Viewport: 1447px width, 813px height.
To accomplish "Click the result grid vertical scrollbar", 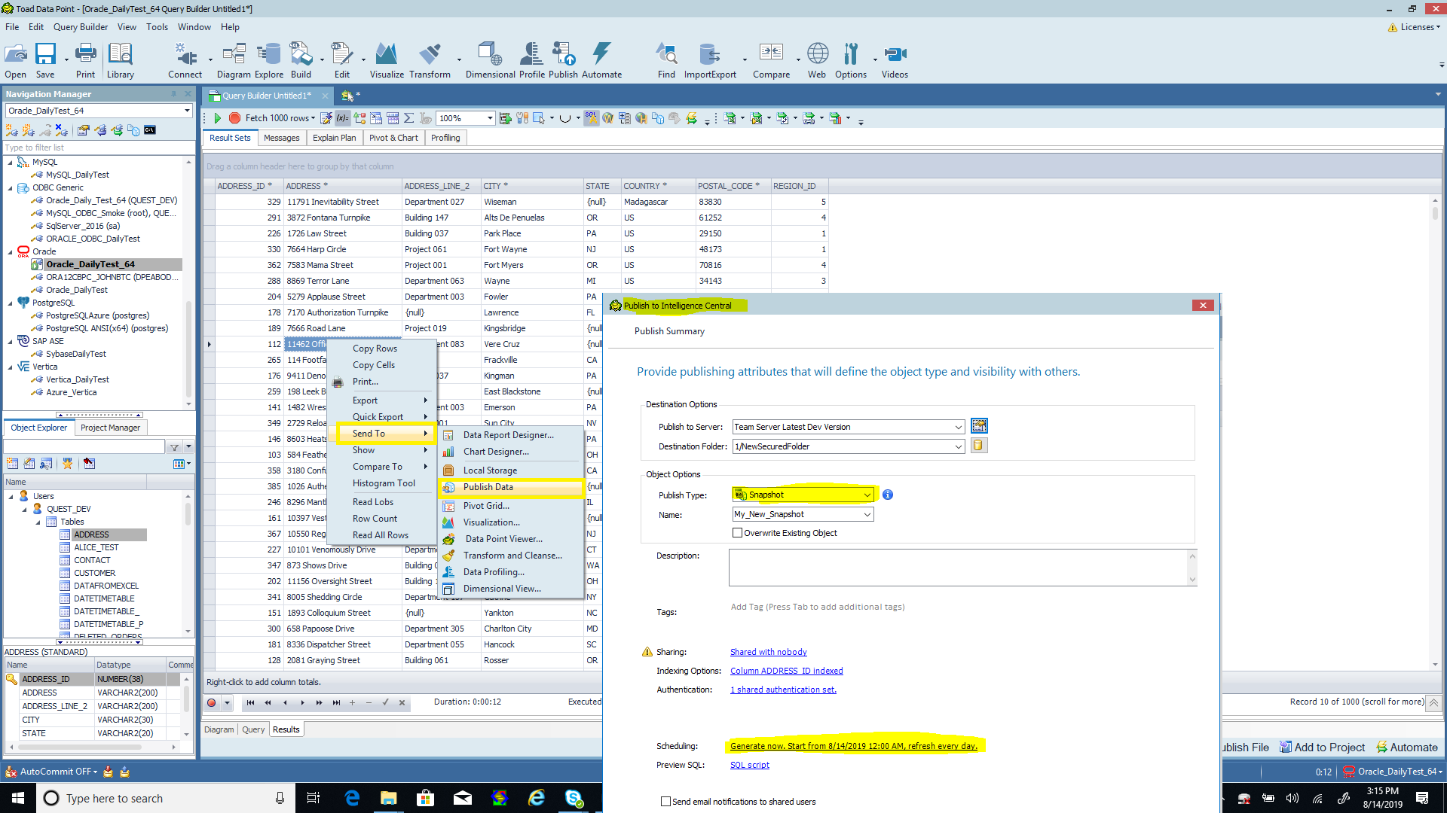I will point(1435,431).
